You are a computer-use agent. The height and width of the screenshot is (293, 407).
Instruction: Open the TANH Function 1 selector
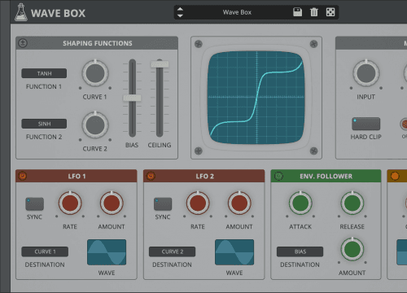click(x=44, y=73)
